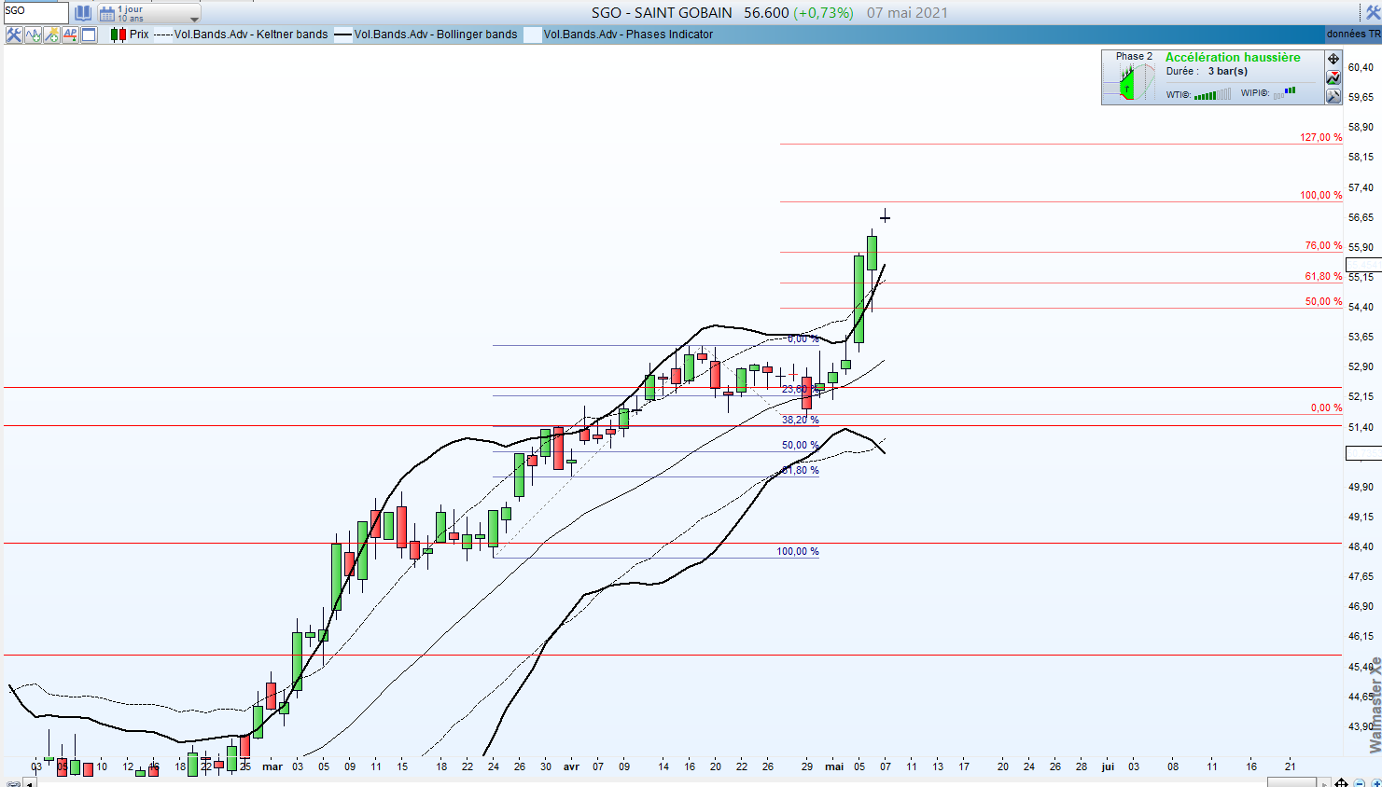Click the zigzag chart icon on Phase panel
1382x787 pixels.
pyautogui.click(x=1333, y=77)
